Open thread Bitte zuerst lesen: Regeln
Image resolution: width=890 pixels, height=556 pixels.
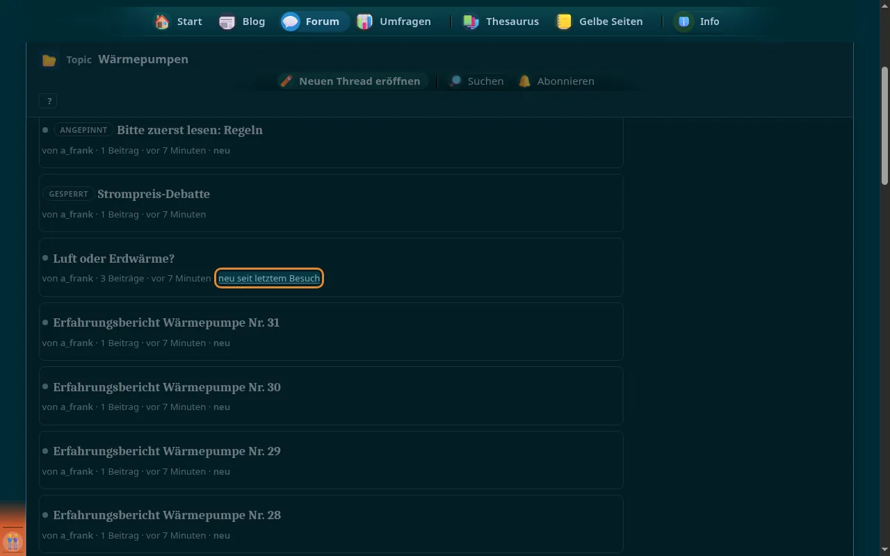coord(190,130)
